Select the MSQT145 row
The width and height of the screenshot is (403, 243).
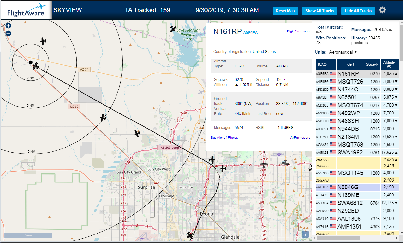click(357, 173)
